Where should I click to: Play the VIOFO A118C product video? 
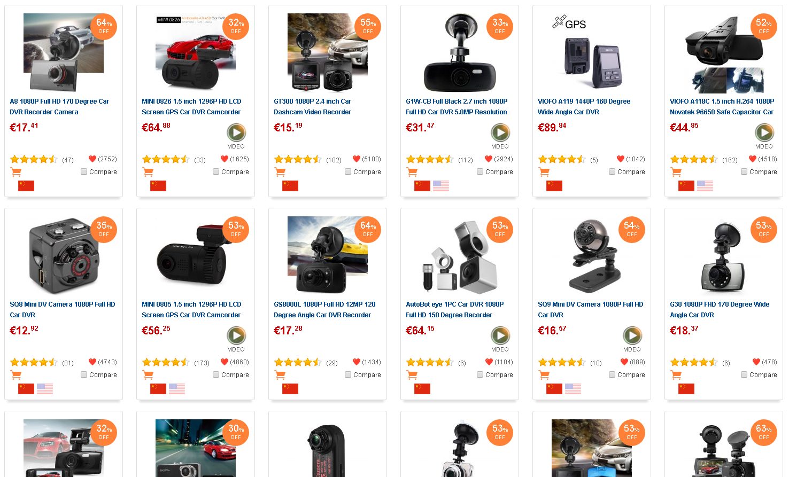coord(764,132)
